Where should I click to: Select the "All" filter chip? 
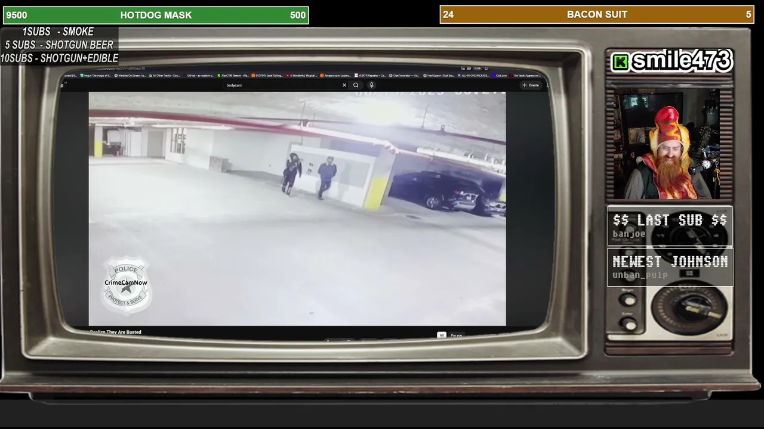(x=442, y=335)
